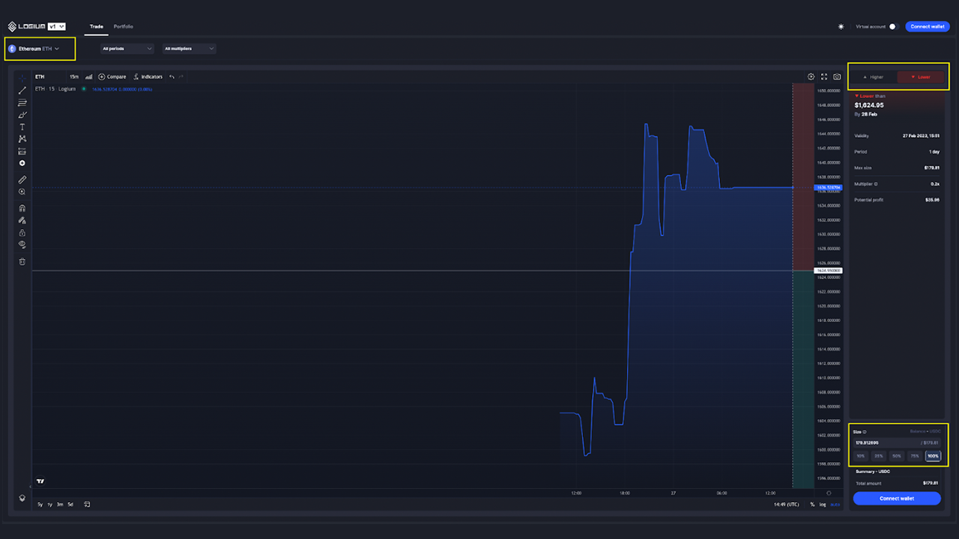This screenshot has width=959, height=539.
Task: Switch to the Portfolio tab
Action: 123,26
